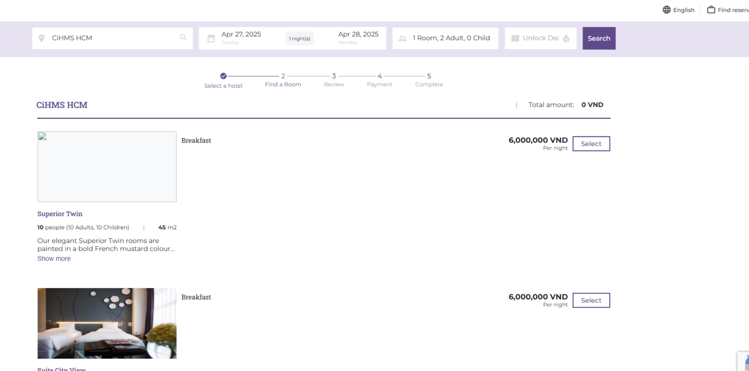This screenshot has height=371, width=749.
Task: Click the globe language icon
Action: pos(667,10)
